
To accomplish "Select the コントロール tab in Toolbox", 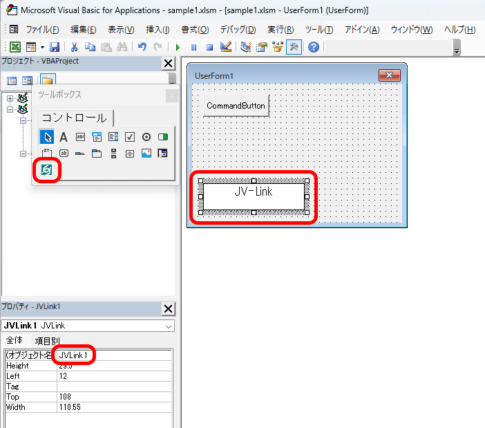I will pyautogui.click(x=75, y=118).
